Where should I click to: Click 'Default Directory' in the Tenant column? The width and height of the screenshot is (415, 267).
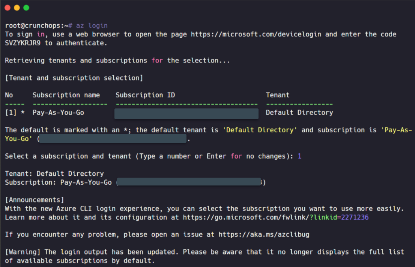pos(299,113)
